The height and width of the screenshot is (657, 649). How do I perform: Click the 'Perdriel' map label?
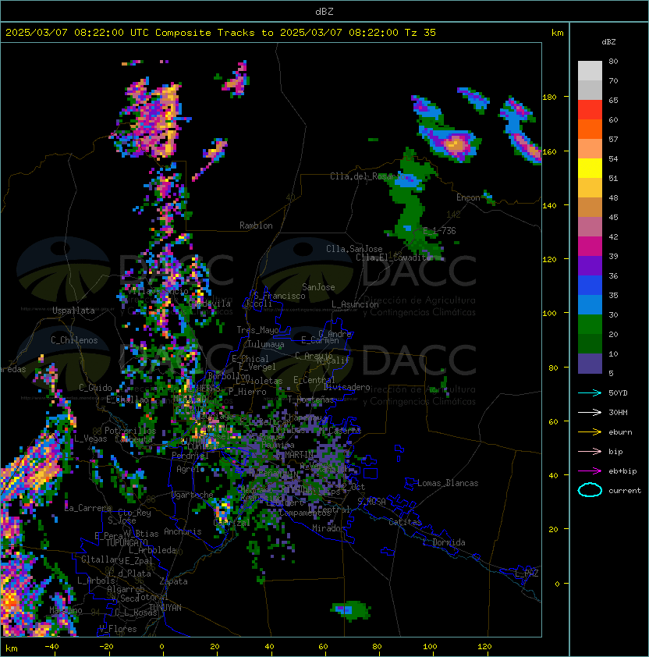[190, 456]
